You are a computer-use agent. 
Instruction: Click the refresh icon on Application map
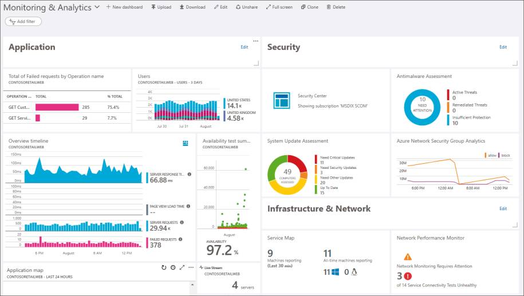164,267
